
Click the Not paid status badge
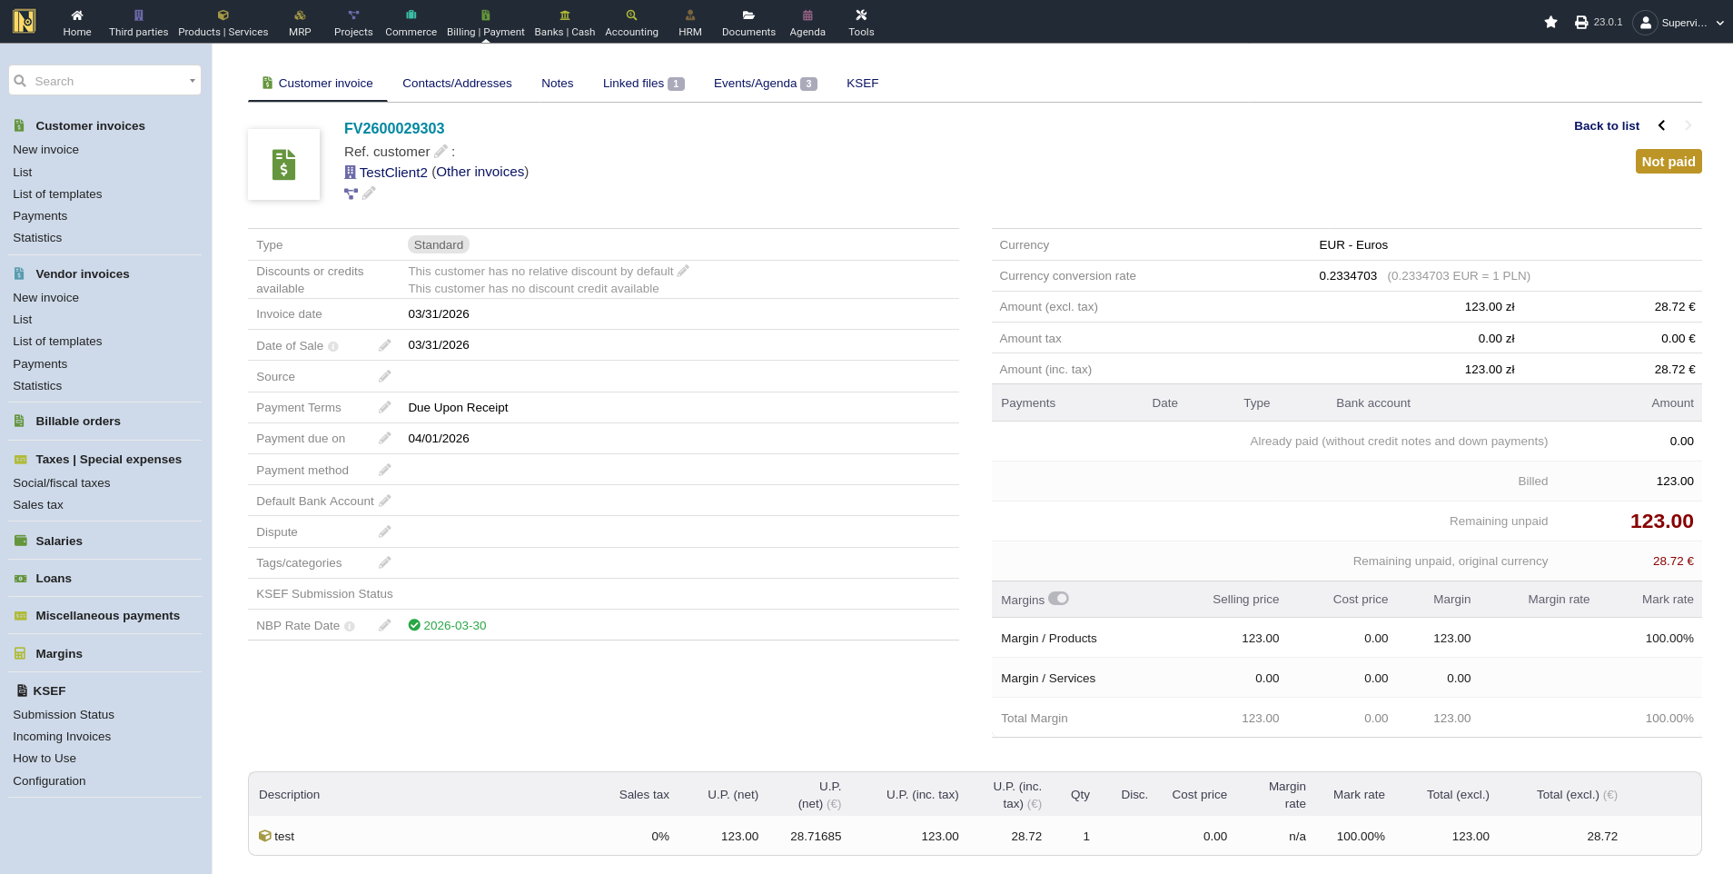point(1668,161)
